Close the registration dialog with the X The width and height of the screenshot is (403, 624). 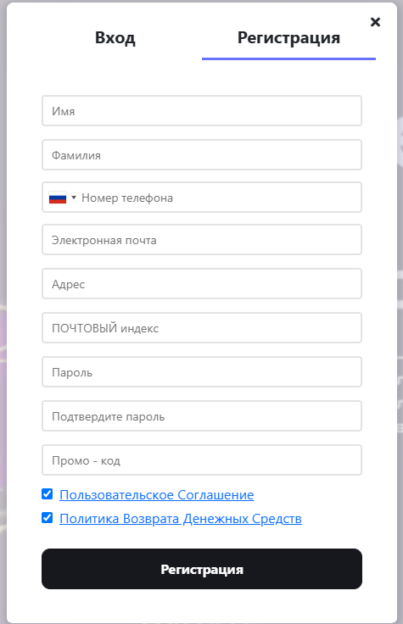[x=375, y=22]
